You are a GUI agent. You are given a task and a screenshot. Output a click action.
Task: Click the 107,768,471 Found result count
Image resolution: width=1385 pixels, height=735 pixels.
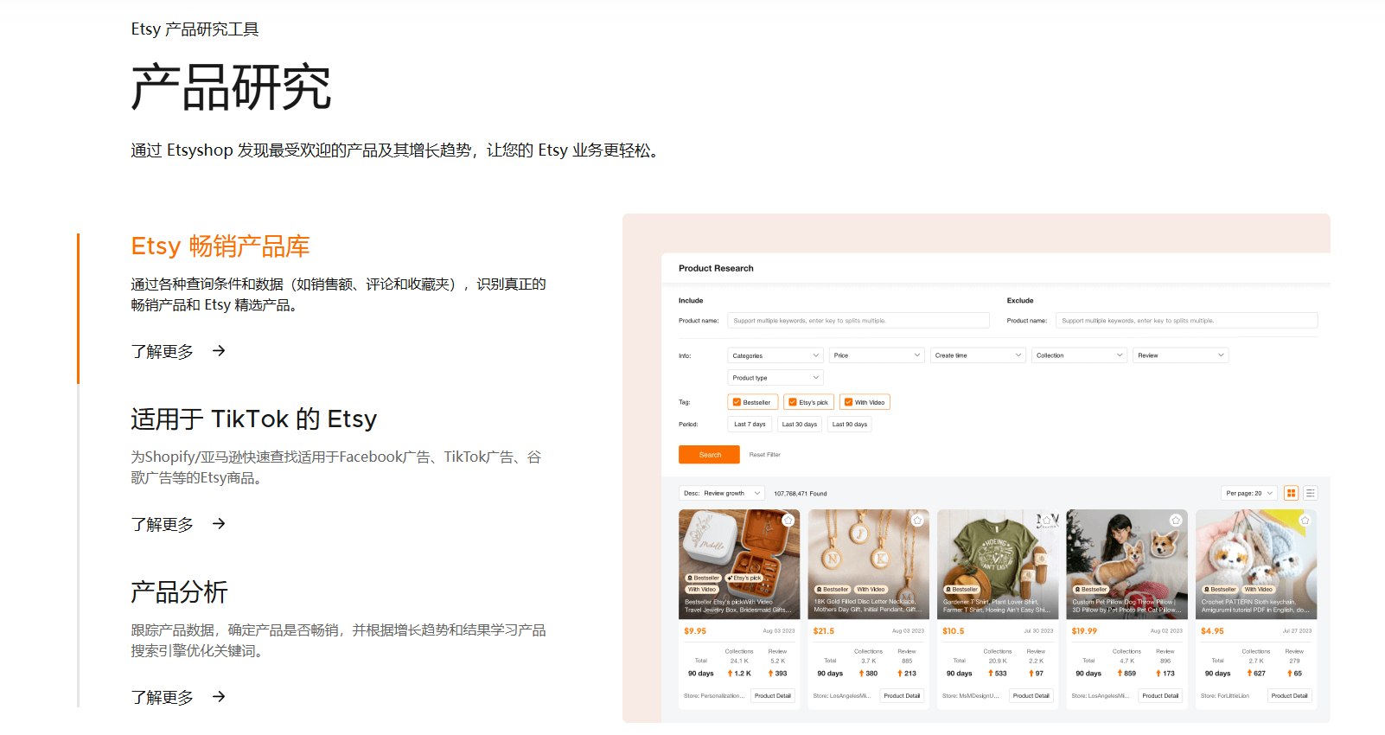pos(801,494)
